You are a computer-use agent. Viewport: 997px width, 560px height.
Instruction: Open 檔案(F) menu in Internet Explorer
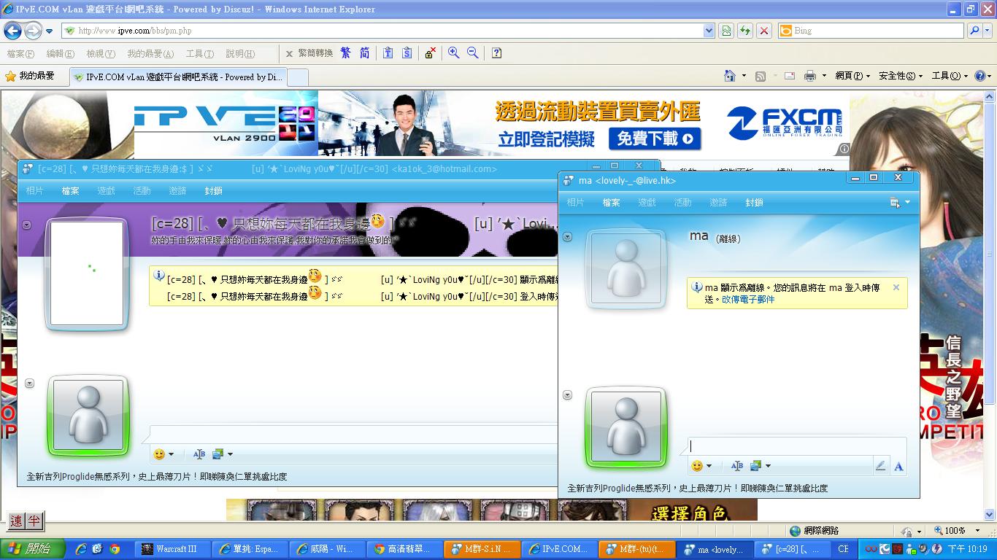[x=20, y=53]
